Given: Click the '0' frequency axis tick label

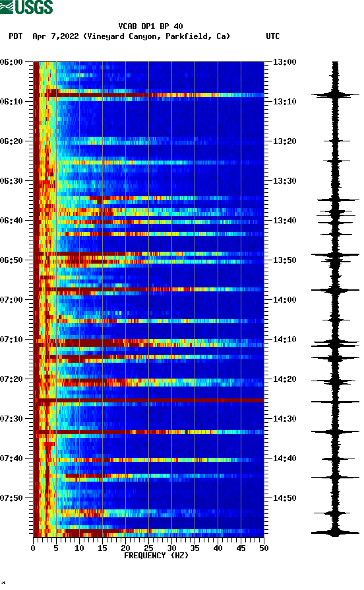Looking at the screenshot, I should coord(33,548).
